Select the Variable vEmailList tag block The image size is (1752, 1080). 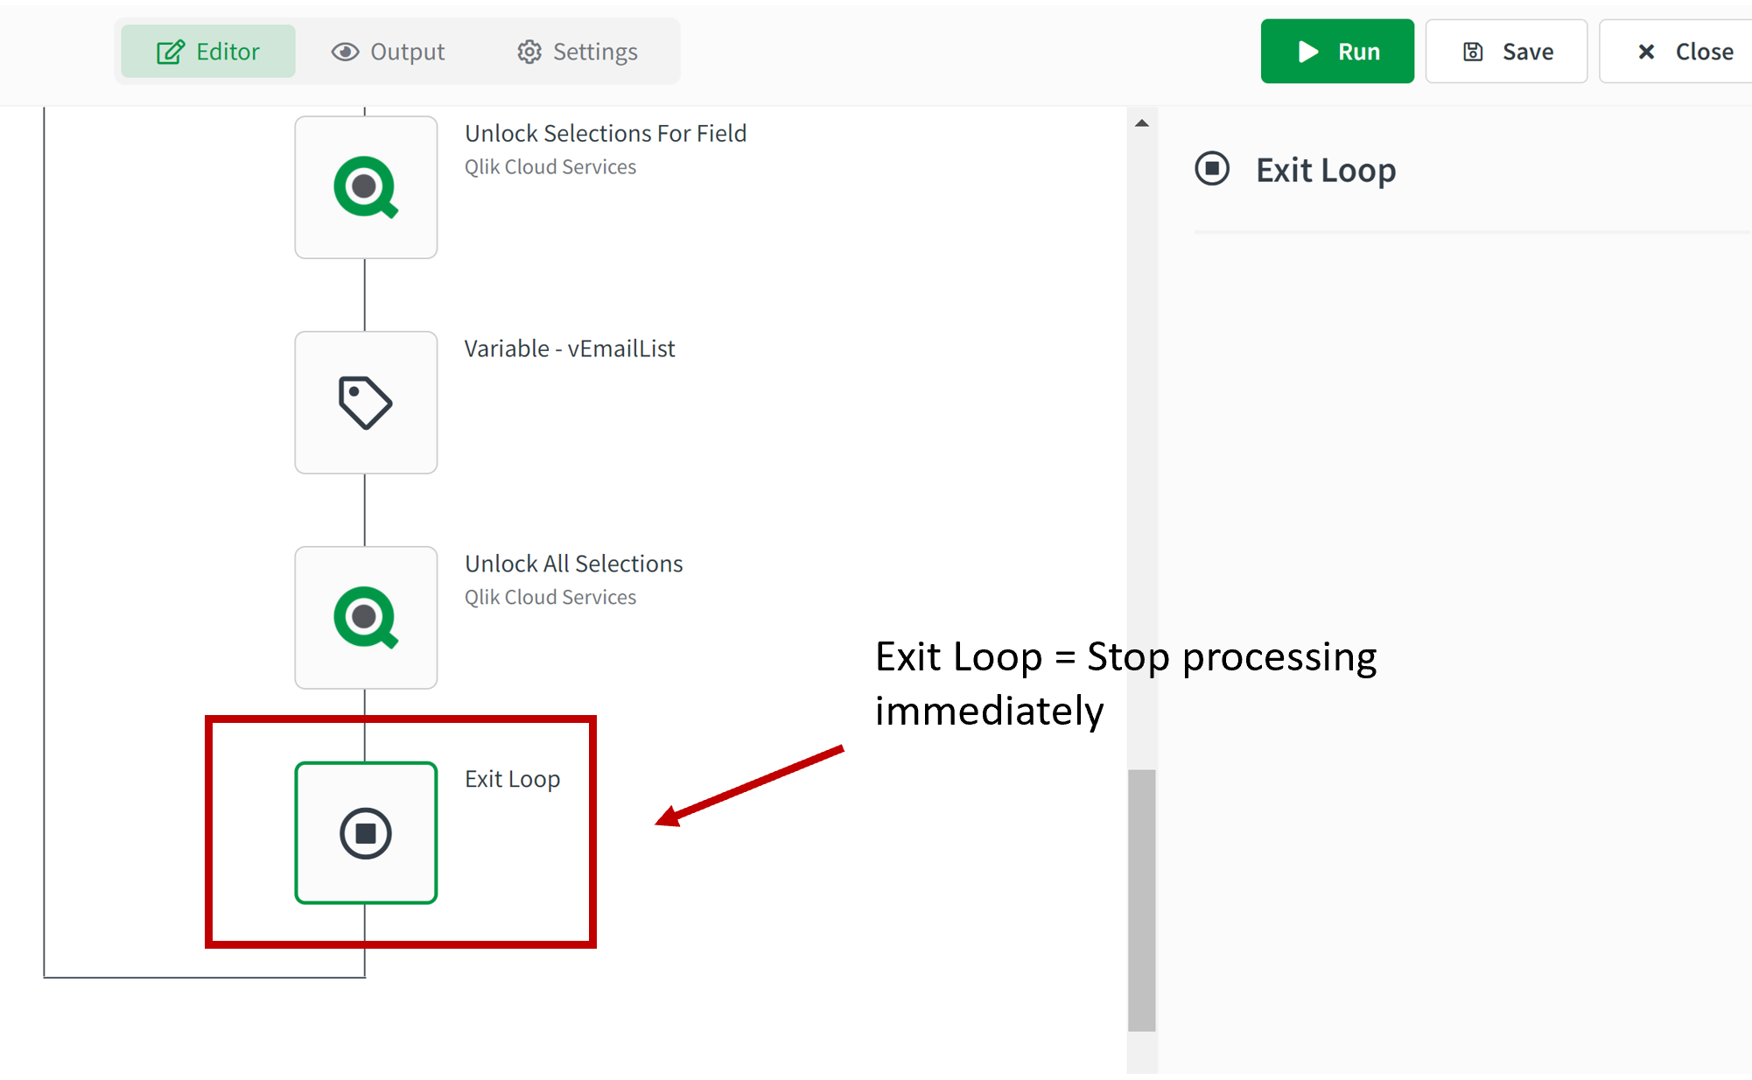pos(366,403)
